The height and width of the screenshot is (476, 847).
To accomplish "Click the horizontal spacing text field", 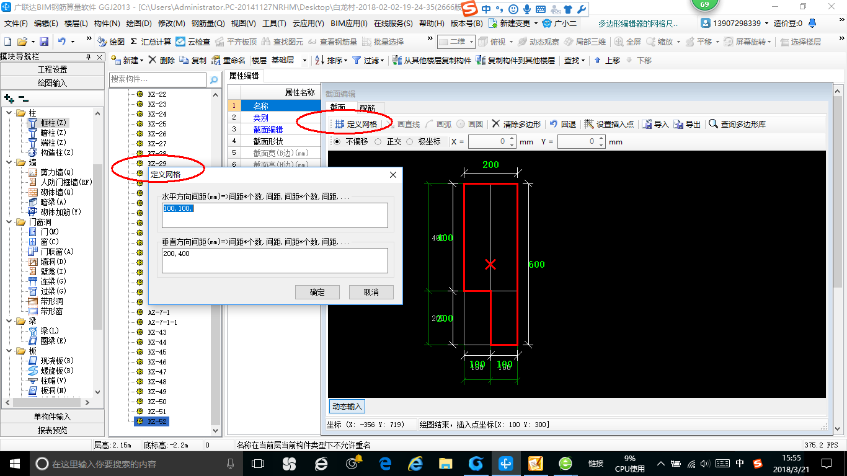I will coord(275,215).
